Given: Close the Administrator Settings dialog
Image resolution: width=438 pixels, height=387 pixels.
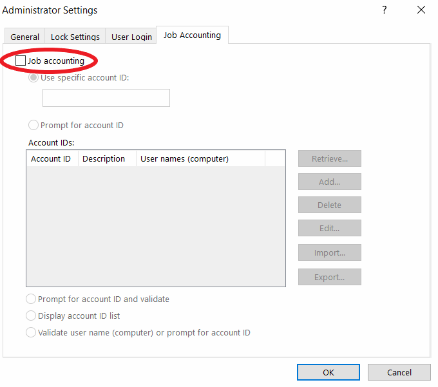Looking at the screenshot, I should [x=421, y=10].
